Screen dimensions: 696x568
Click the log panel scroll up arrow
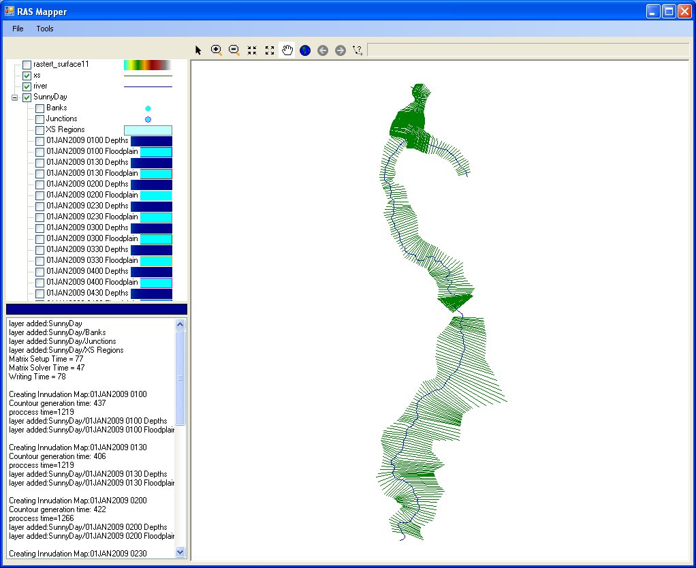[180, 324]
